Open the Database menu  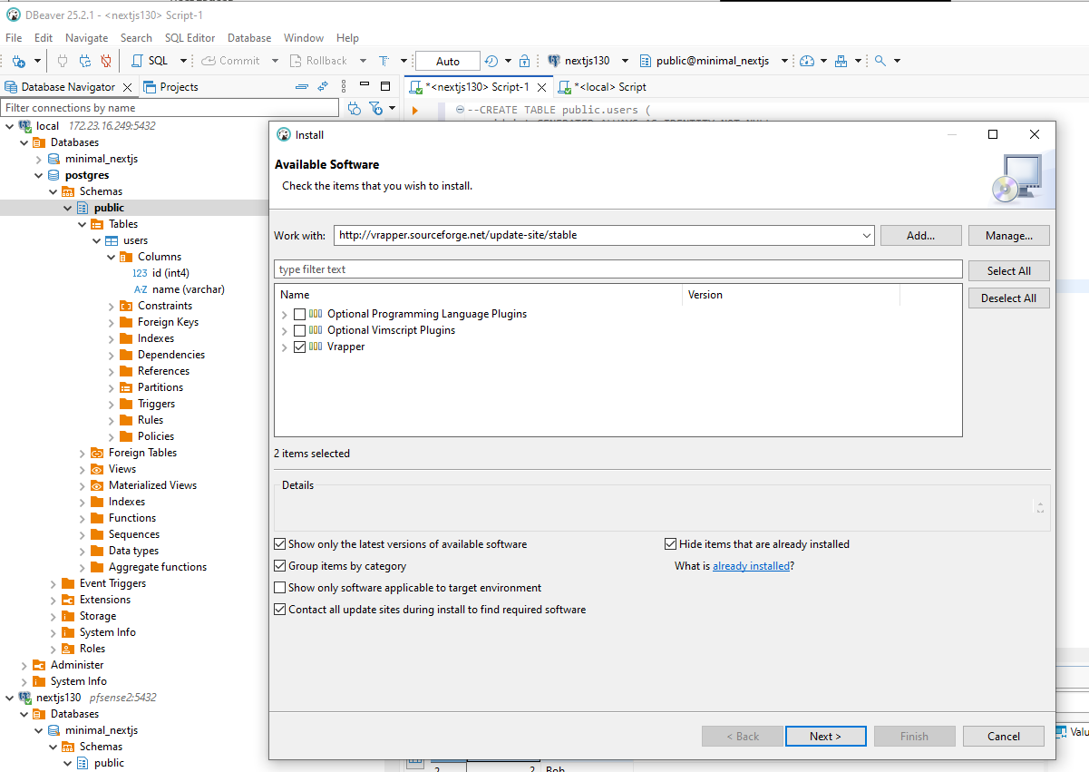point(249,38)
